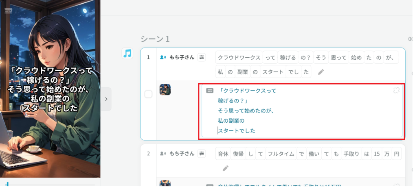Screen dimensions: 417x193
Task: Open voice settings icon for row 1
Action: click(202, 57)
